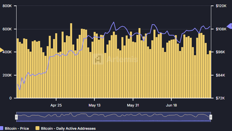Click the May 31 x-axis label

point(133,105)
